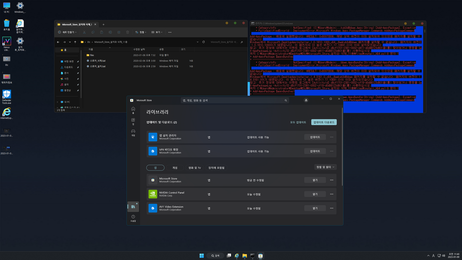
Task: Click the Microsoft Store list item icon
Action: [153, 180]
